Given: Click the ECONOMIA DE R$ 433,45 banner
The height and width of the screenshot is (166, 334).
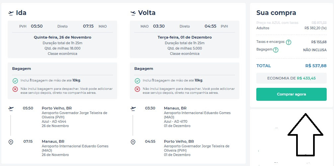Looking at the screenshot, I should point(291,78).
